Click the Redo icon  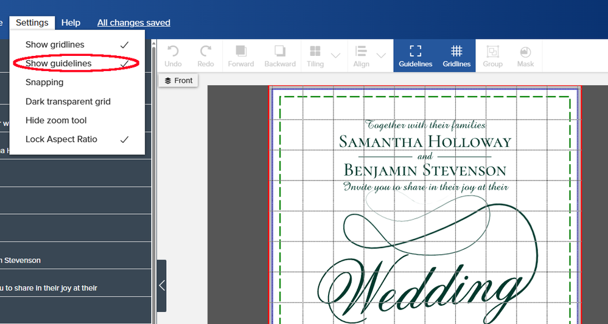(x=206, y=52)
